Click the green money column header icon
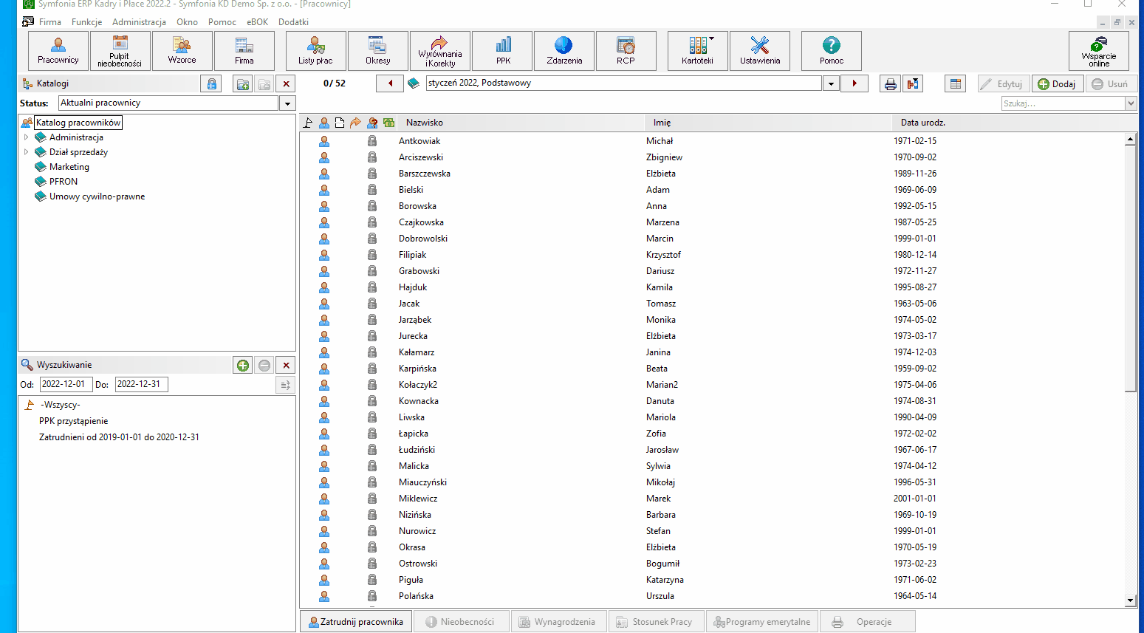Image resolution: width=1144 pixels, height=633 pixels. pos(388,123)
